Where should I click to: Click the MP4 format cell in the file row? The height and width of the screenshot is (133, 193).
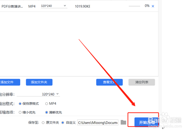pyautogui.click(x=32, y=6)
